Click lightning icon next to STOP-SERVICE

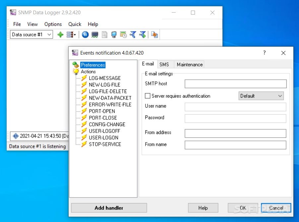click(84, 144)
